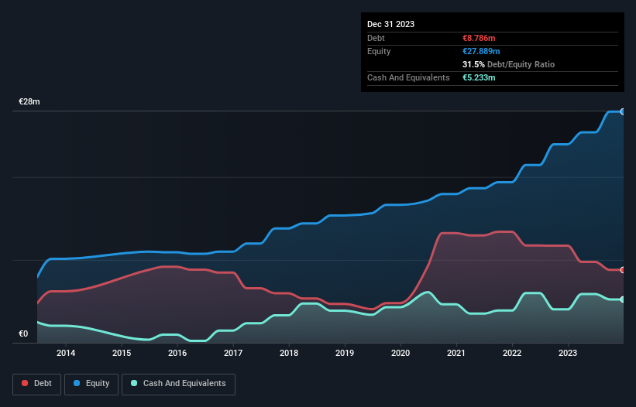Image resolution: width=636 pixels, height=407 pixels.
Task: Click the tooltip's Equity row label
Action: [x=379, y=51]
